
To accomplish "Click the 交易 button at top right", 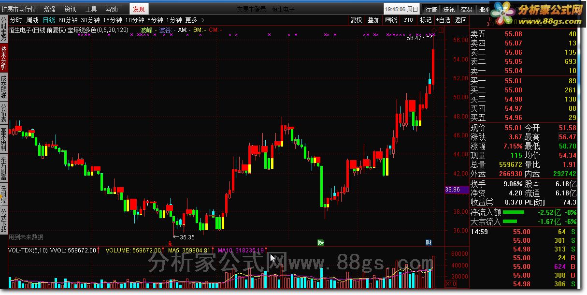I will point(466,9).
